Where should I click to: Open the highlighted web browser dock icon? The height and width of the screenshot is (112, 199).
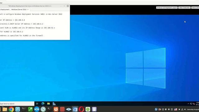75,109
